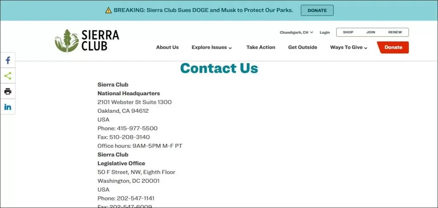Go to Take Action
This screenshot has height=208, width=438.
260,47
